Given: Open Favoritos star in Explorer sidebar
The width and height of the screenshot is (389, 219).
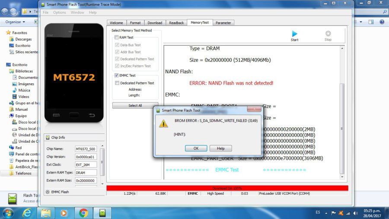Looking at the screenshot, I should coord(9,32).
